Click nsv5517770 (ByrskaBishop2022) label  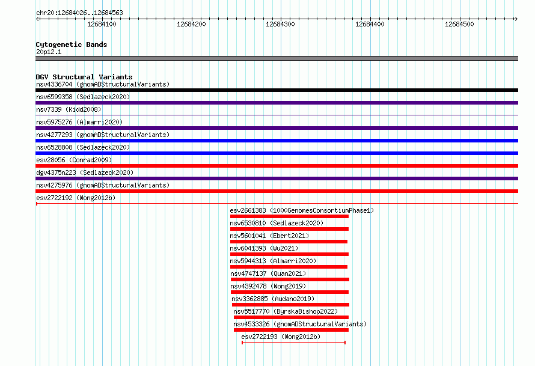coord(286,311)
